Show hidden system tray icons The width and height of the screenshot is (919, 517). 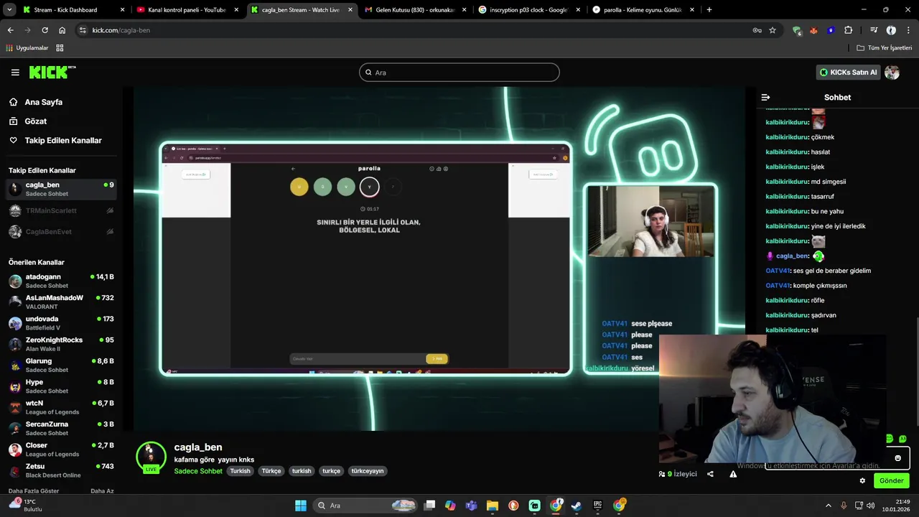(828, 506)
